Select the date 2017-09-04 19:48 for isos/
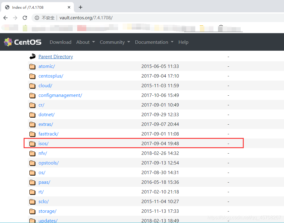Screen dimensions: 284x223 tap(160, 144)
